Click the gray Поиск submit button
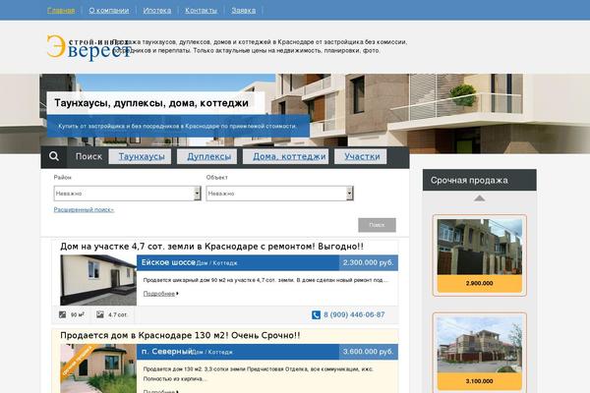 pos(377,225)
